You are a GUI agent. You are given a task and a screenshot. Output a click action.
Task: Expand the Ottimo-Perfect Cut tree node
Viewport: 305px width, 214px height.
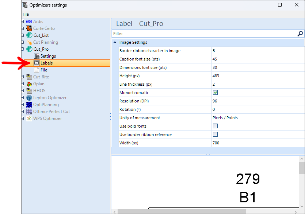click(x=23, y=112)
